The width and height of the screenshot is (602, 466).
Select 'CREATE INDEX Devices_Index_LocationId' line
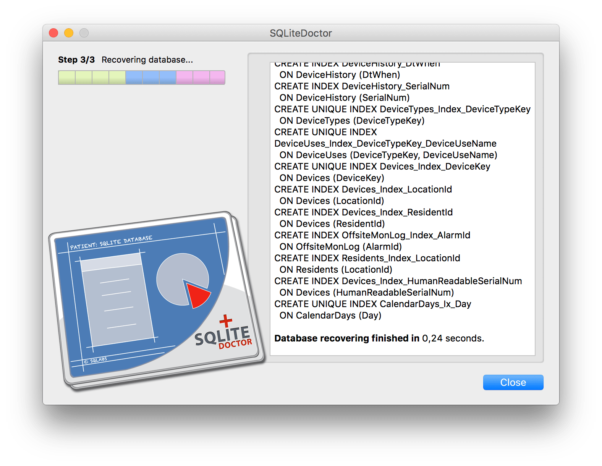363,189
